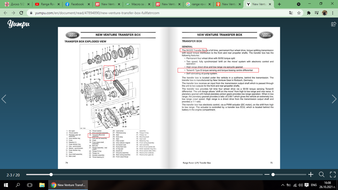This screenshot has height=190, width=338.
Task: Open Windows taskbar search
Action: [x=18, y=185]
